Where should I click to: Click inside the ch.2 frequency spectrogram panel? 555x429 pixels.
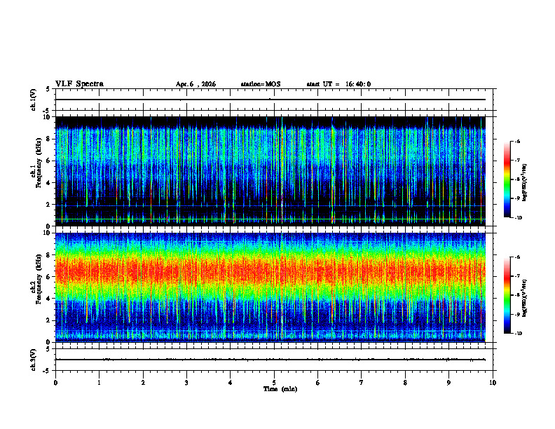pyautogui.click(x=270, y=287)
